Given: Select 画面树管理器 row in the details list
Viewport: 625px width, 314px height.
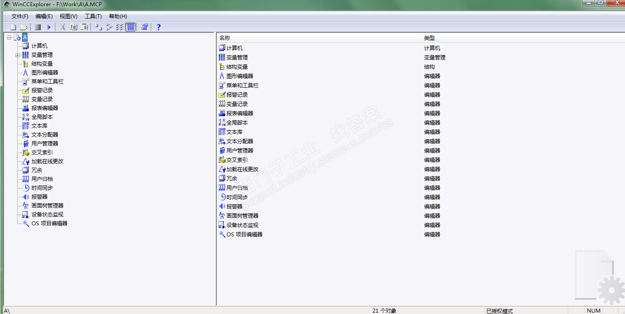Looking at the screenshot, I should coord(421,216).
